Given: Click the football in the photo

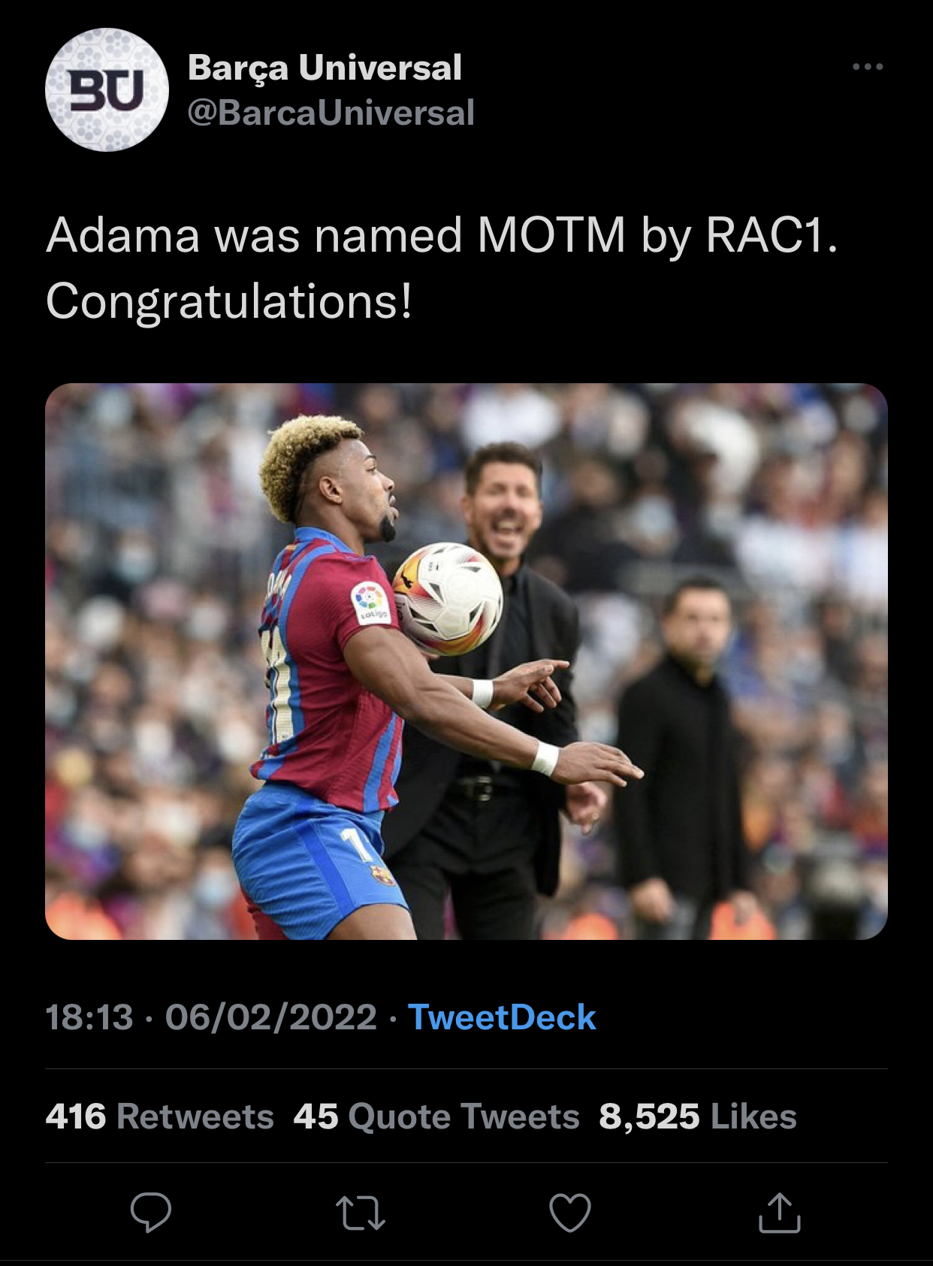Looking at the screenshot, I should (x=448, y=599).
